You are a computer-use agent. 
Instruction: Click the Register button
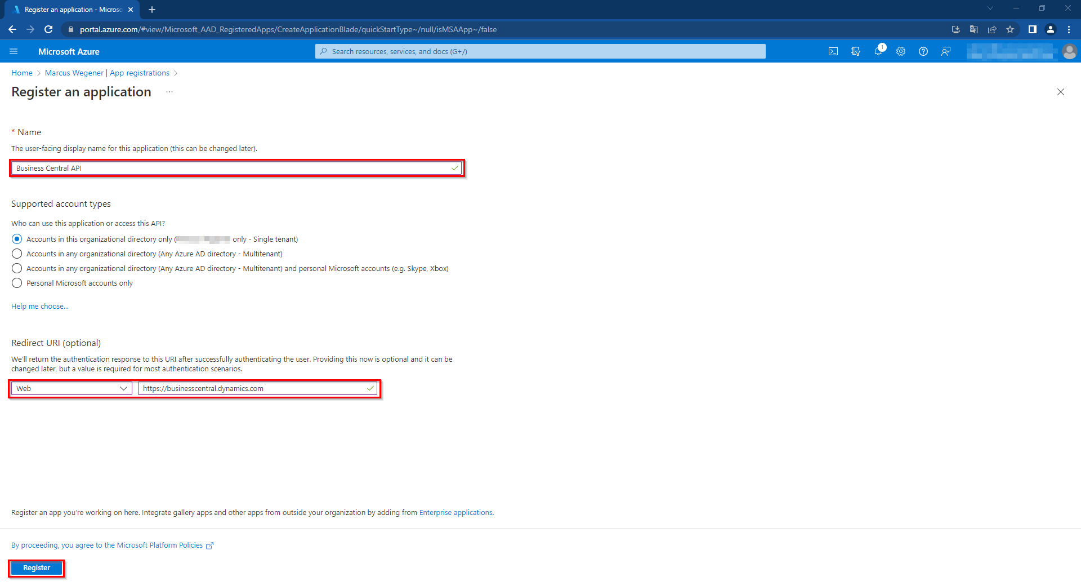(x=37, y=568)
